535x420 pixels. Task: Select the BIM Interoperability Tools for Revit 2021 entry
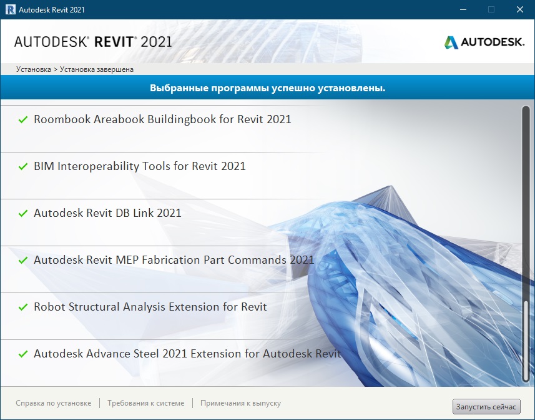point(140,166)
